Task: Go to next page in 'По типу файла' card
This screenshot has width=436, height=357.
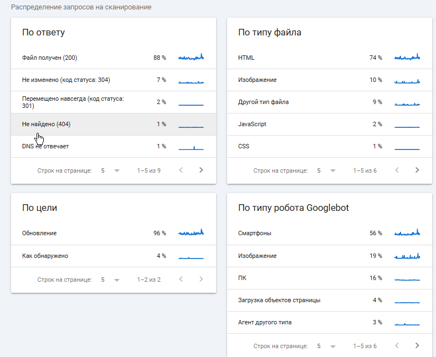Action: pyautogui.click(x=417, y=170)
